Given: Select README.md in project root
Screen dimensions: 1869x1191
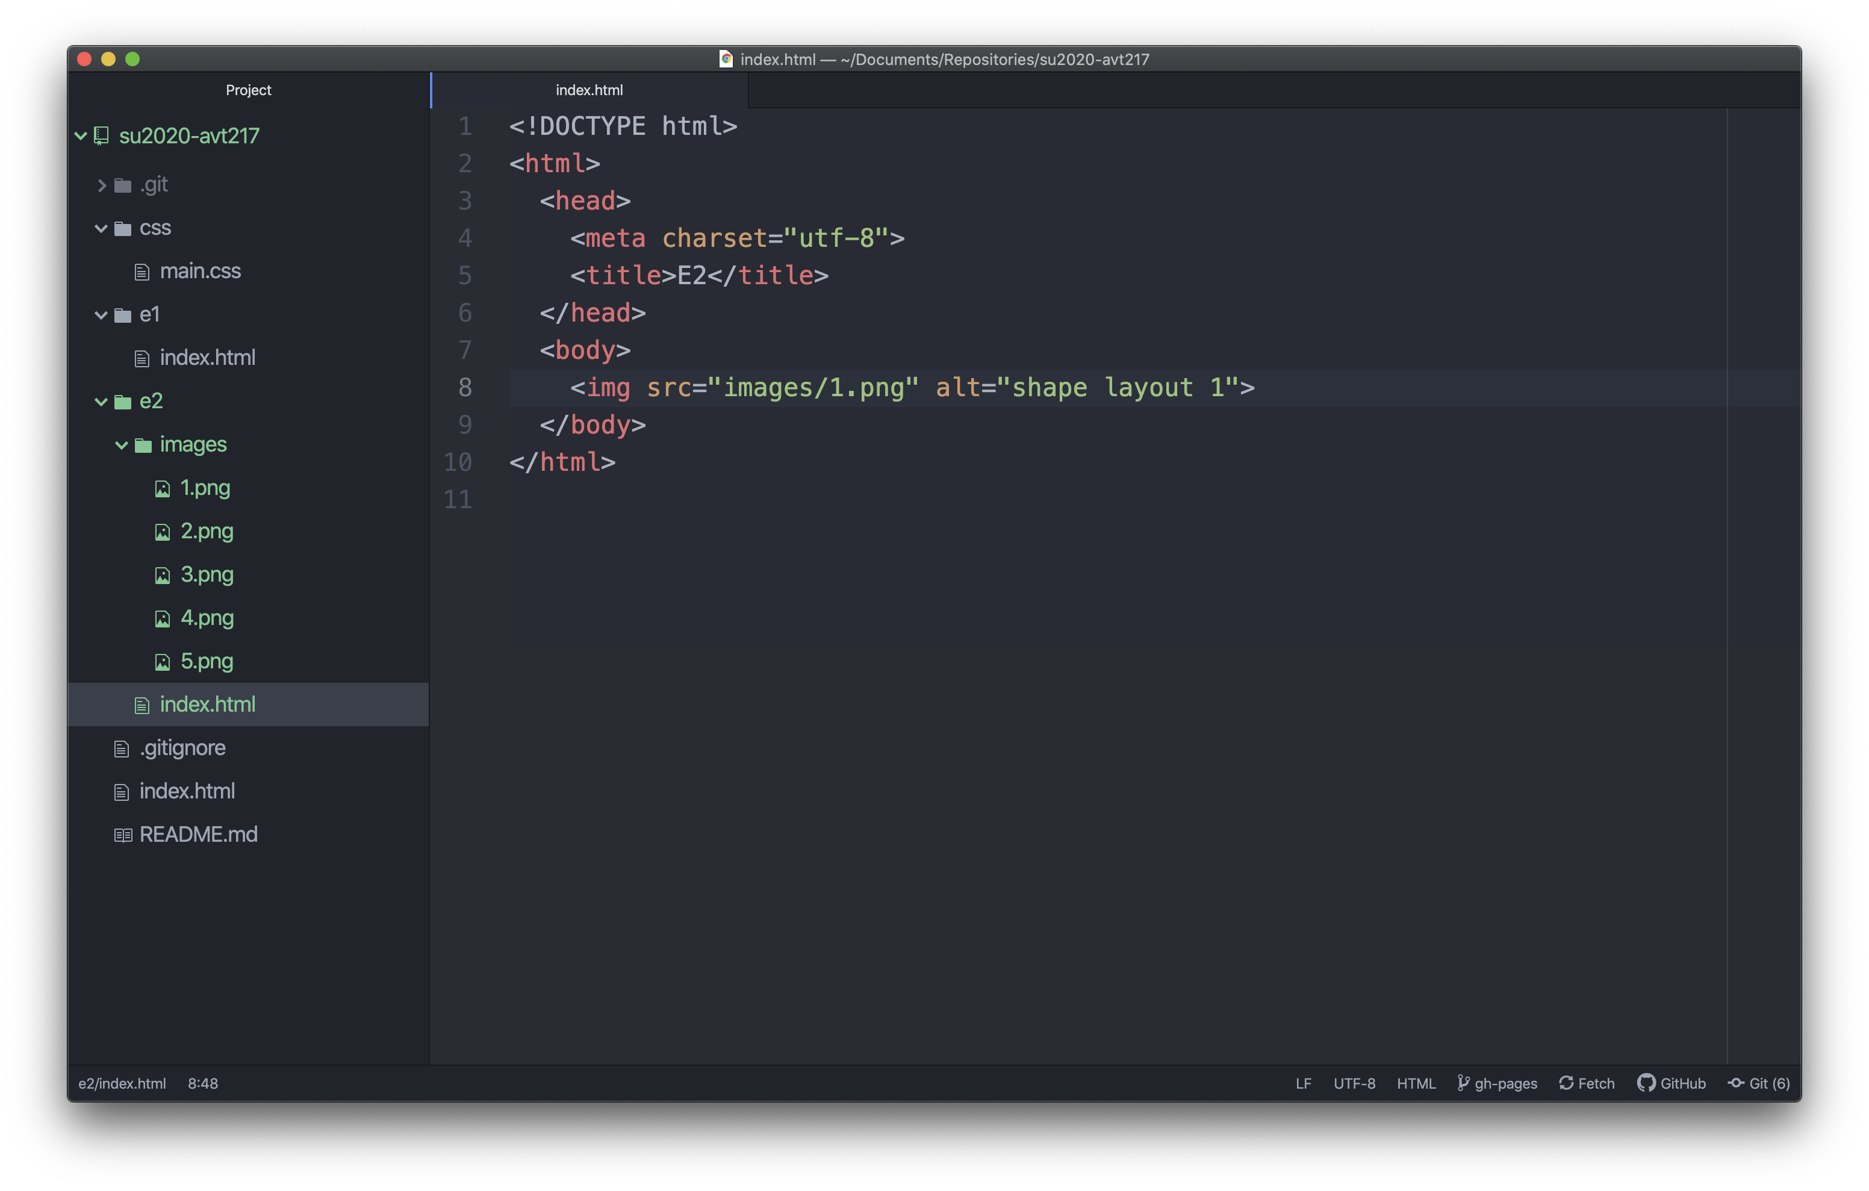Looking at the screenshot, I should click(x=197, y=834).
